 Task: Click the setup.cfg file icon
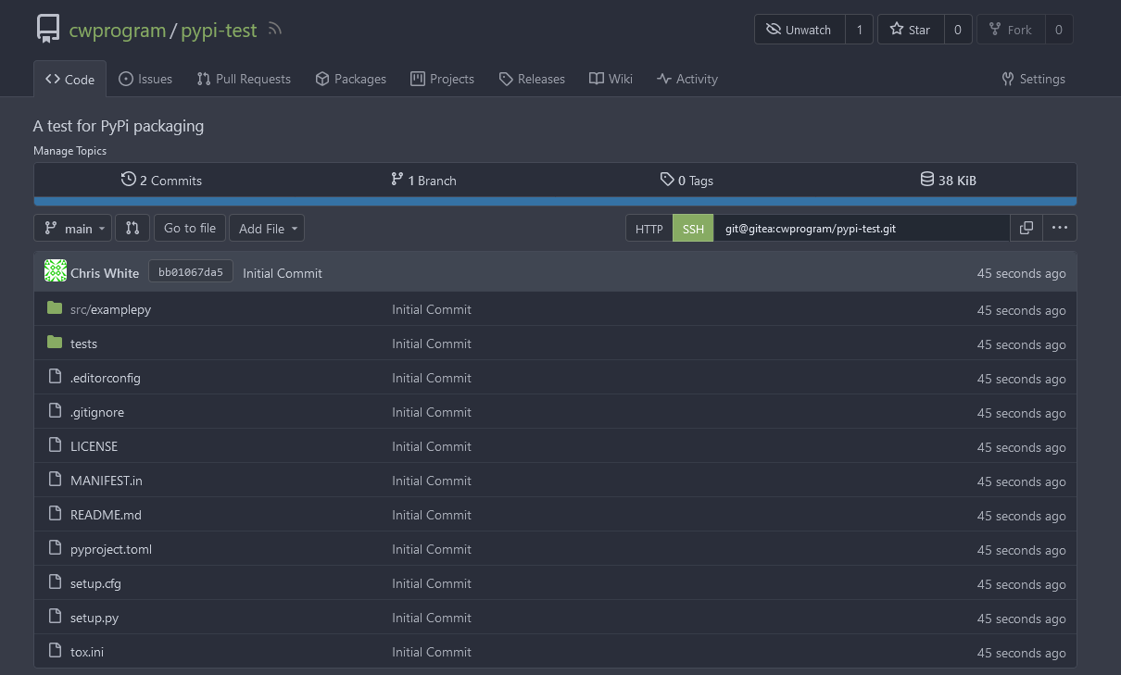54,582
